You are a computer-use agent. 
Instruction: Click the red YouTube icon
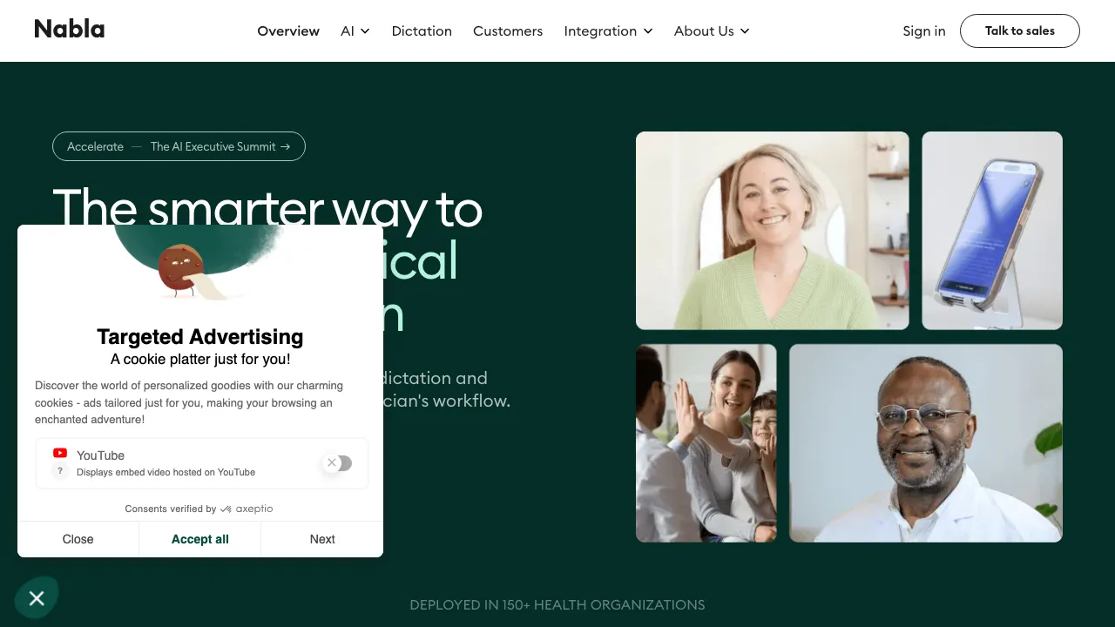coord(60,453)
